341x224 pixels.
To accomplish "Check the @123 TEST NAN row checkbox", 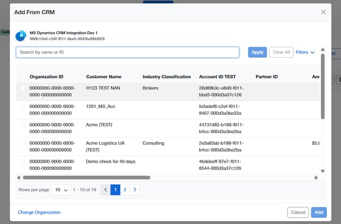I will pos(23,88).
